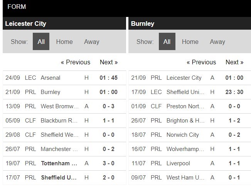The height and width of the screenshot is (188, 251).
Task: Go to next Leicester City results
Action: point(109,62)
